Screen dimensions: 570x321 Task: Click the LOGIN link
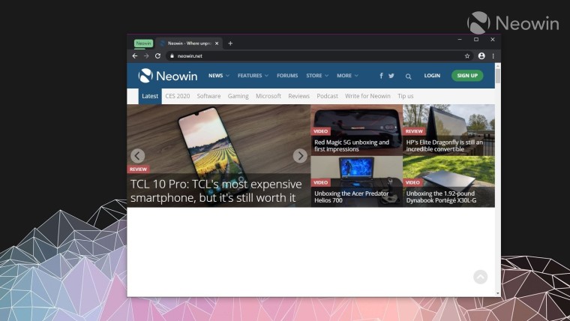click(x=432, y=76)
